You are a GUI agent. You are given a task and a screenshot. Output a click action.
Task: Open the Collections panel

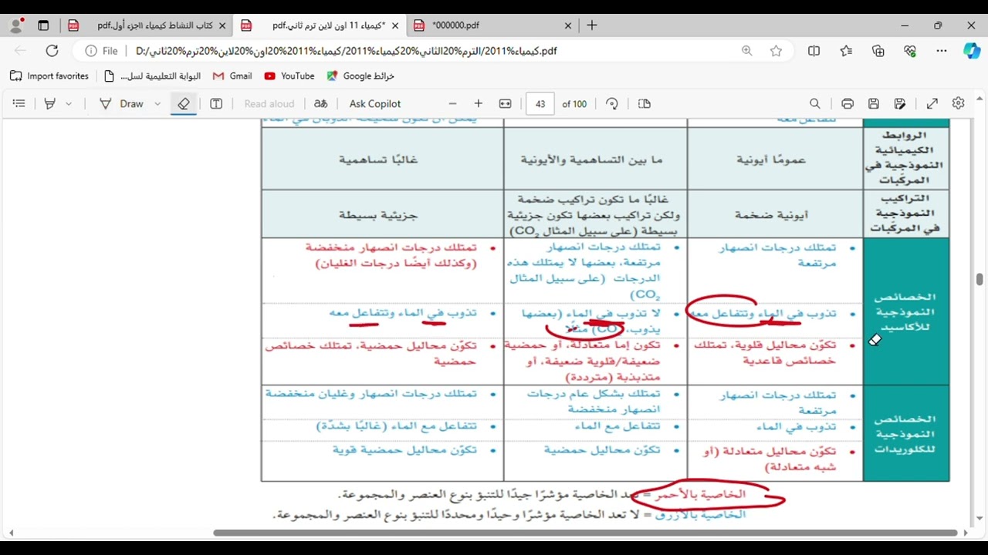click(878, 51)
